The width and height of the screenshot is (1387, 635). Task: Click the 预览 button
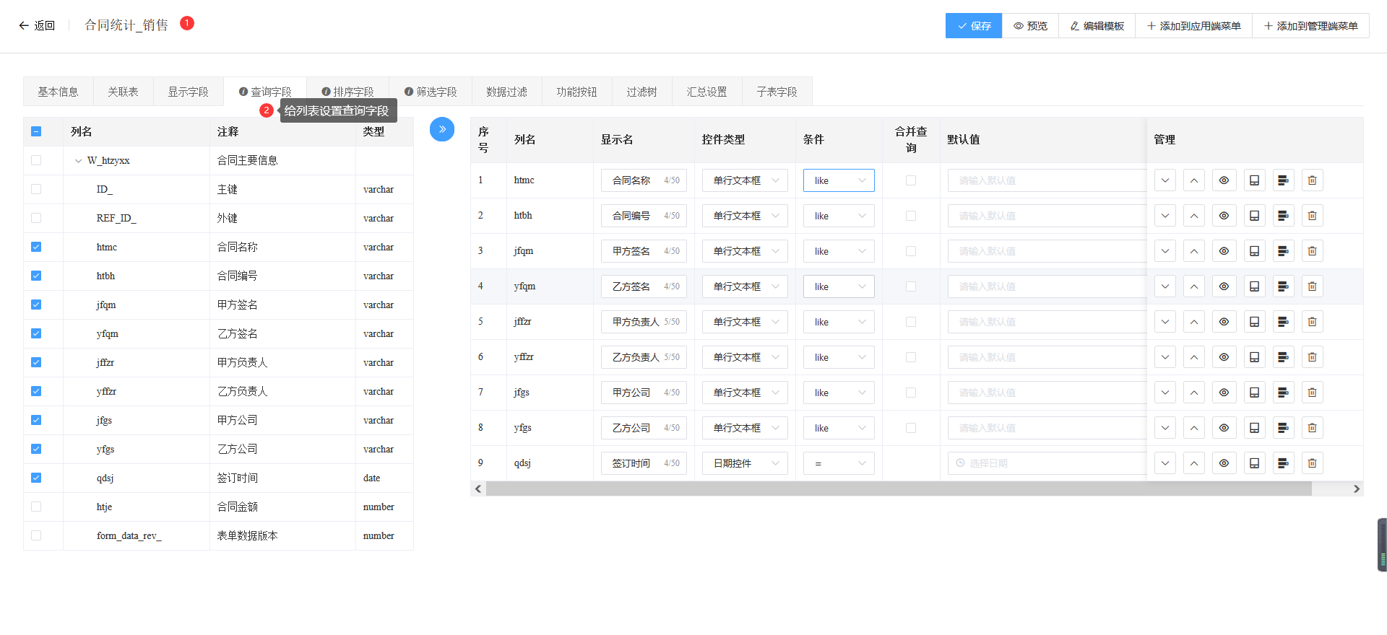tap(1030, 26)
